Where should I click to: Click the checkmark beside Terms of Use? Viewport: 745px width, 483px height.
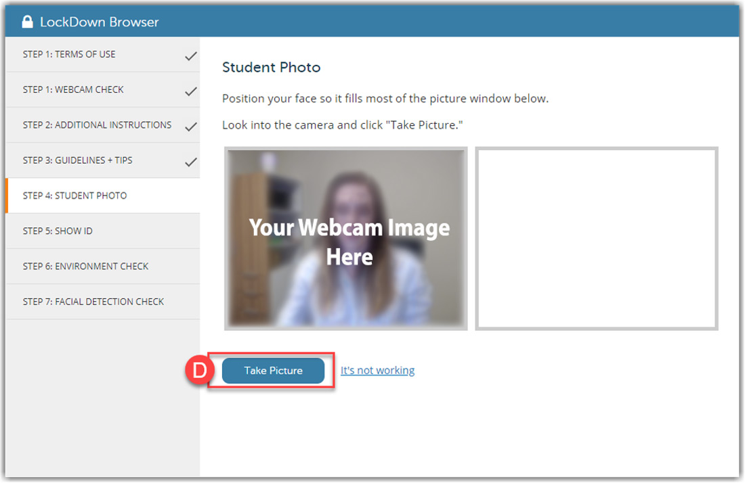tap(191, 56)
